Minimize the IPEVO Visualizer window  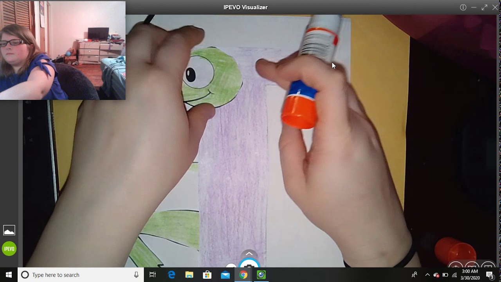point(474,7)
